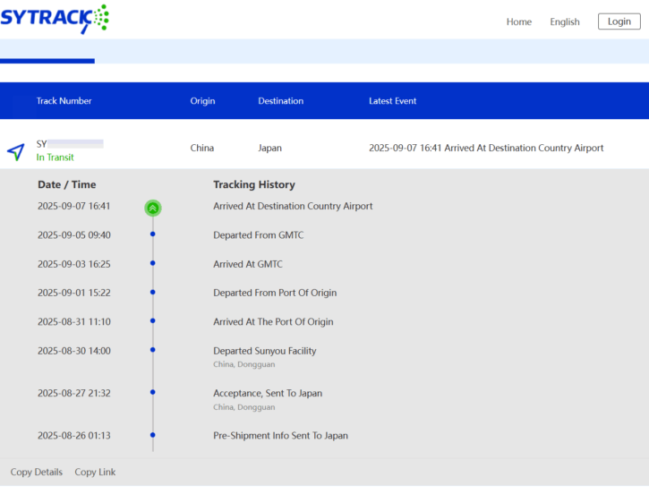Select the Departed From GMTC timeline dot

[x=153, y=234]
